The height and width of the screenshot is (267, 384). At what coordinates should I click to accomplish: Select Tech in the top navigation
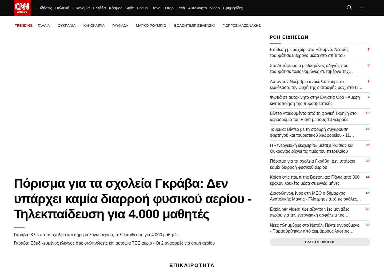click(181, 8)
